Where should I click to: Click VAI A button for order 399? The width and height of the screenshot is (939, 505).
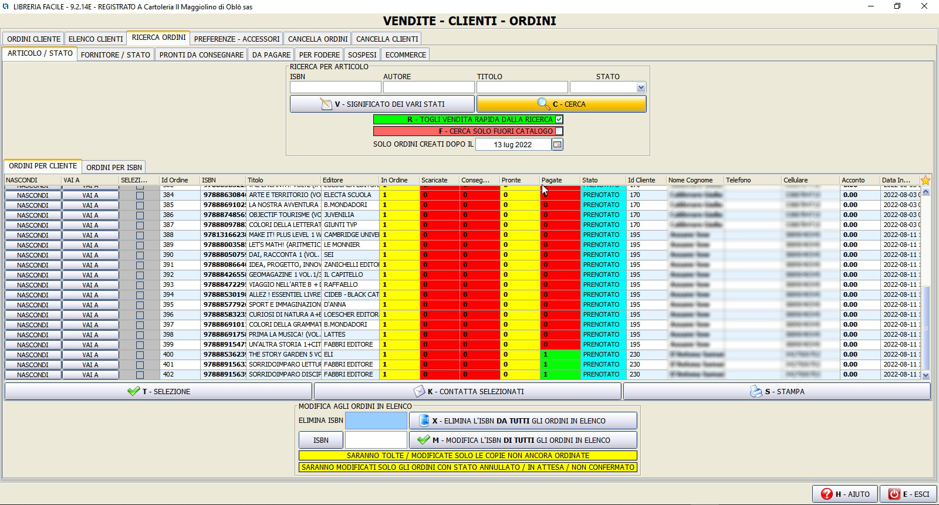pyautogui.click(x=90, y=345)
